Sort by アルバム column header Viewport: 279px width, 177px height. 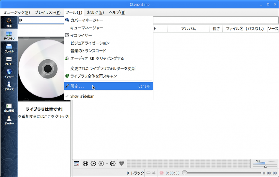189,29
